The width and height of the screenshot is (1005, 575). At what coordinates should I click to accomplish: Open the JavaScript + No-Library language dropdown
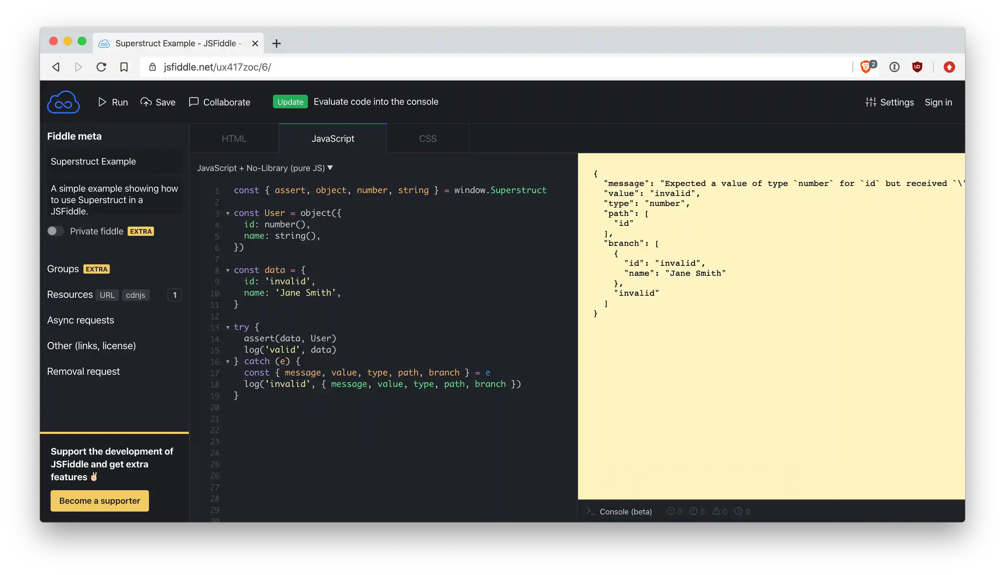pos(331,167)
